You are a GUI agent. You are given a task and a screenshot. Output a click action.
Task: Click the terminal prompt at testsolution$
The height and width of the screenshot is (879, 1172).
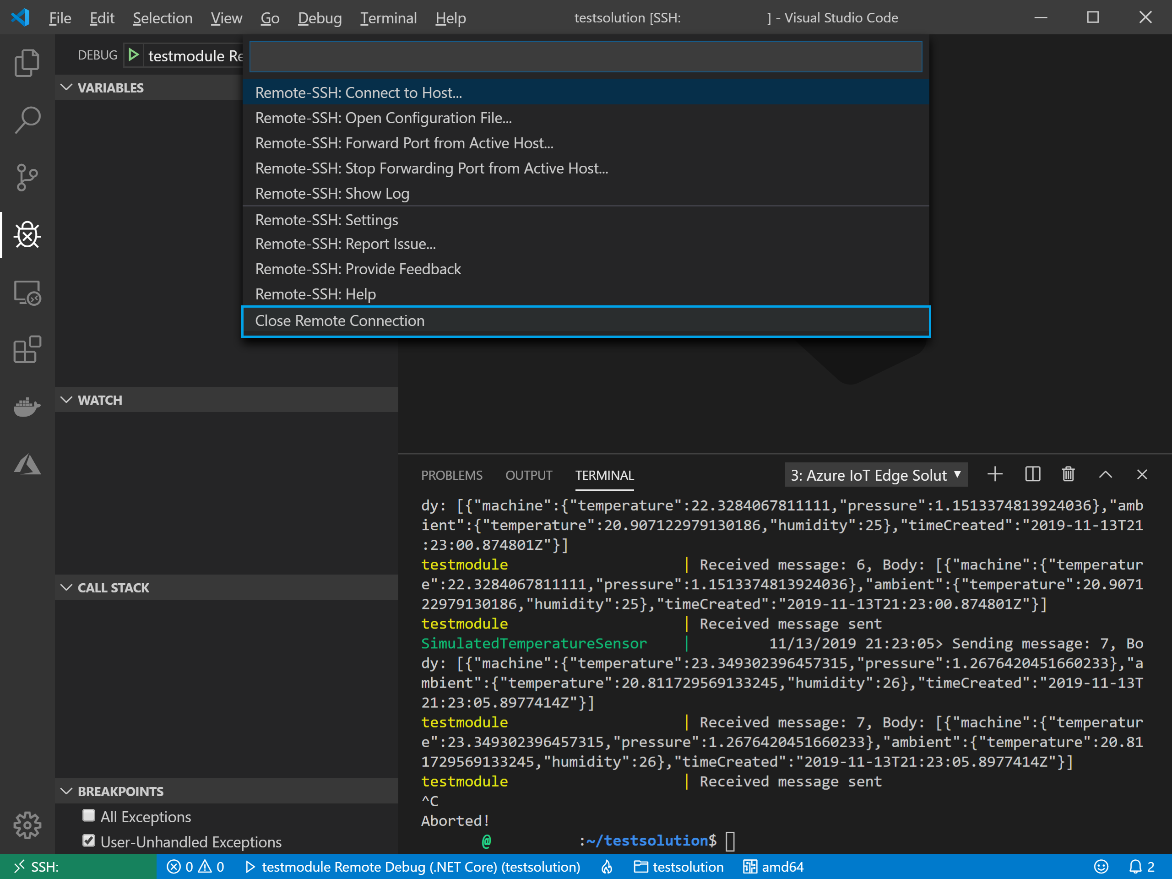tap(731, 841)
